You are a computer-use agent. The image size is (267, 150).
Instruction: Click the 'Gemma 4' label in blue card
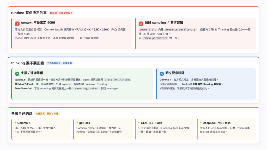click(x=165, y=80)
